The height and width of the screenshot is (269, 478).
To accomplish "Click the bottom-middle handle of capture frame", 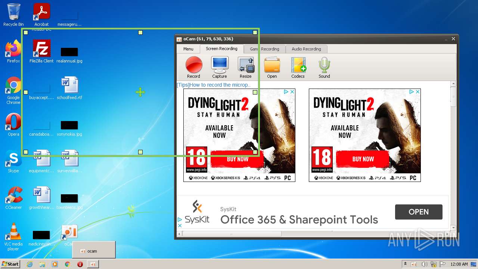I will pyautogui.click(x=140, y=152).
